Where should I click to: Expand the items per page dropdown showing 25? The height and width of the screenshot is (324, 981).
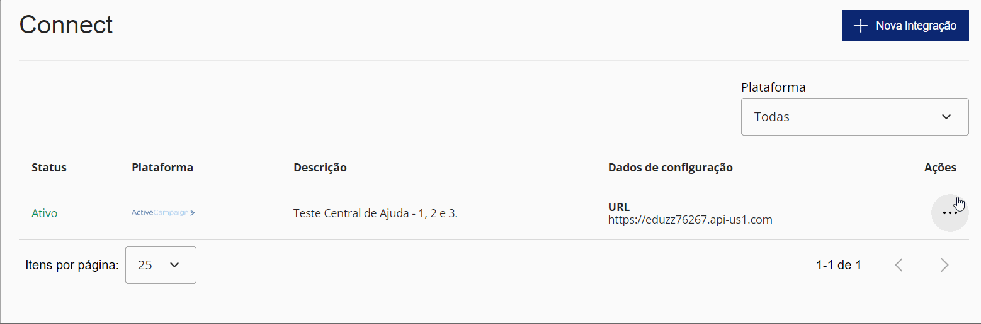(161, 265)
